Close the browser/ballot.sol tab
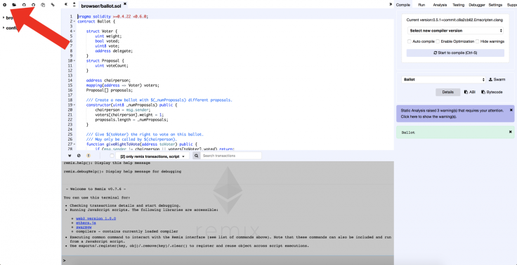 point(126,4)
